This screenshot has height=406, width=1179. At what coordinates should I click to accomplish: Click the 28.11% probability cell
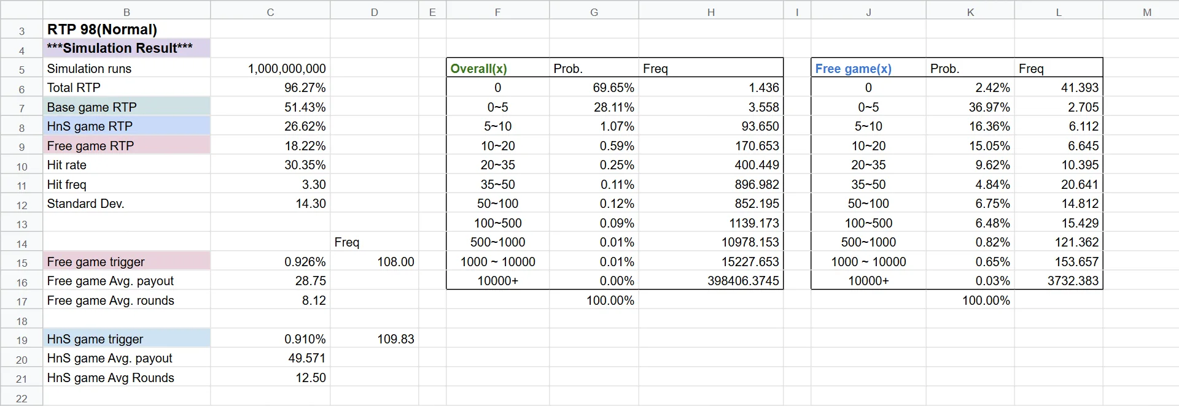tap(594, 107)
